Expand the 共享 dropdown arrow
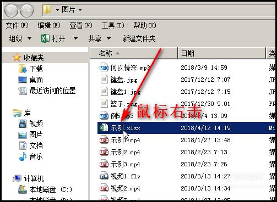This screenshot has height=202, width=277. pyautogui.click(x=108, y=38)
